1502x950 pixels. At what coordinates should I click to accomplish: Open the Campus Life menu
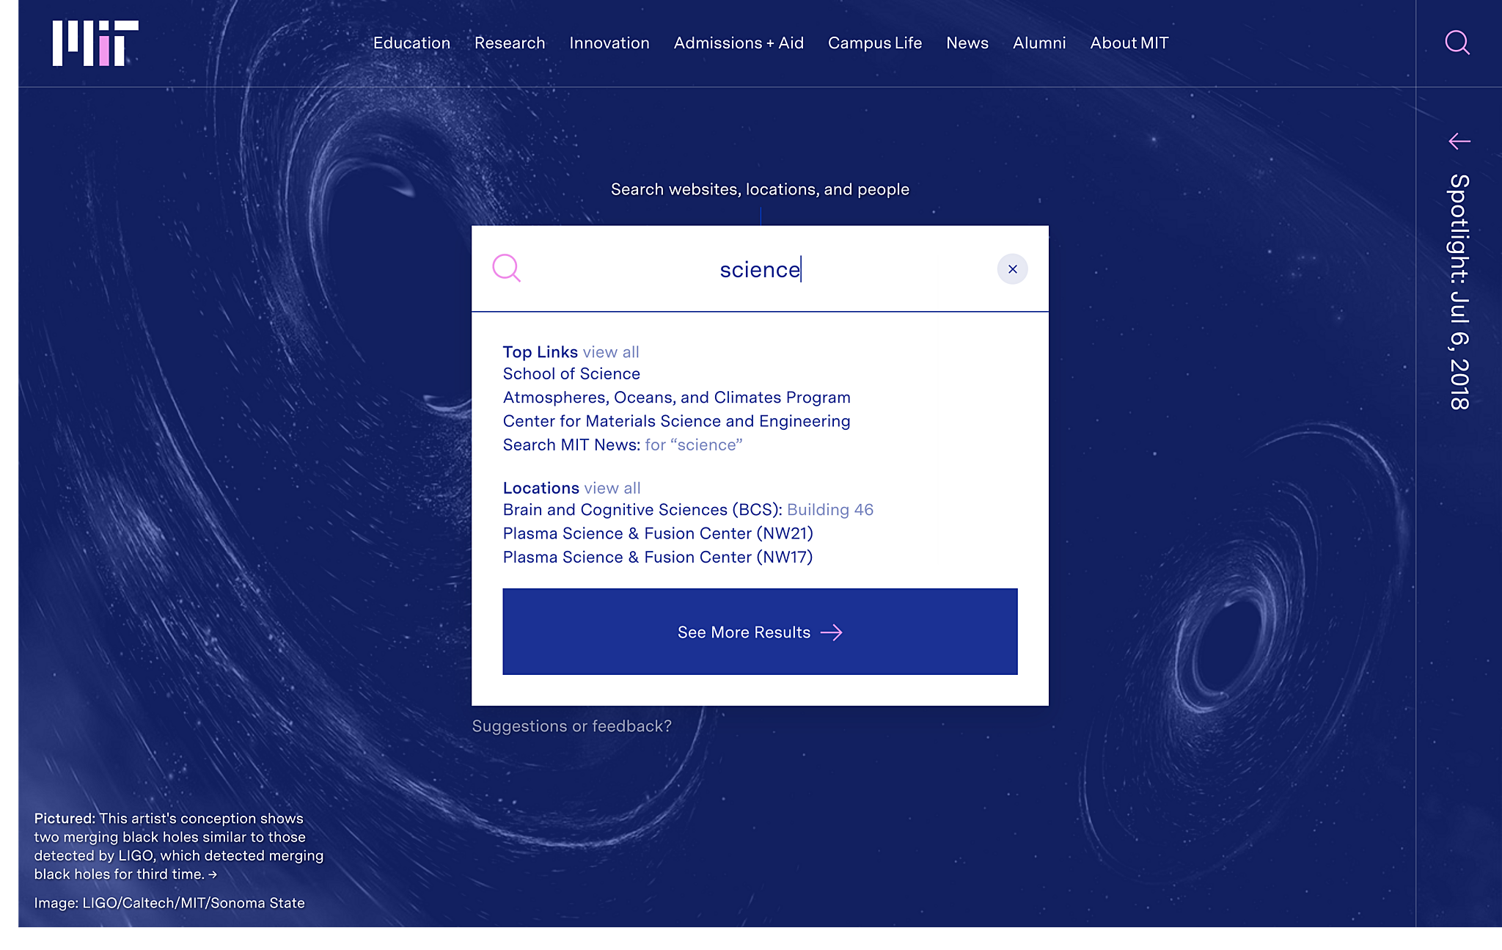[x=875, y=43]
